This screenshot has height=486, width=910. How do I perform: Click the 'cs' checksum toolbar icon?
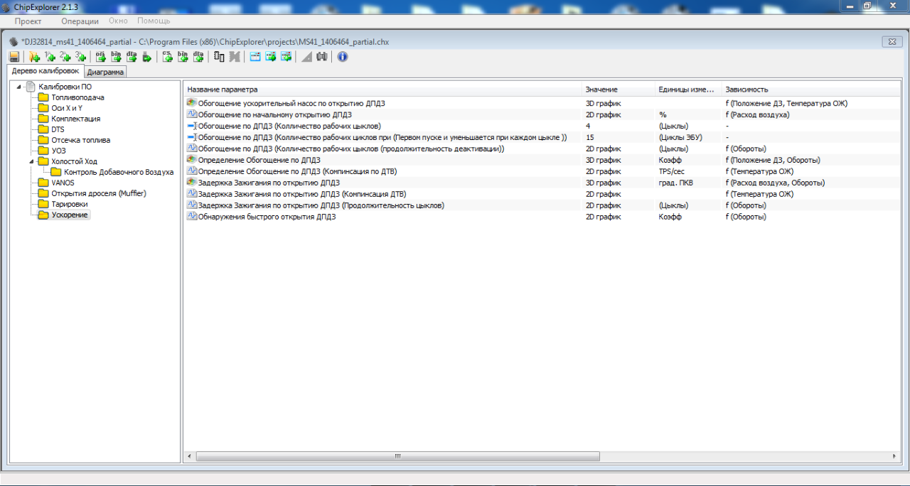167,57
